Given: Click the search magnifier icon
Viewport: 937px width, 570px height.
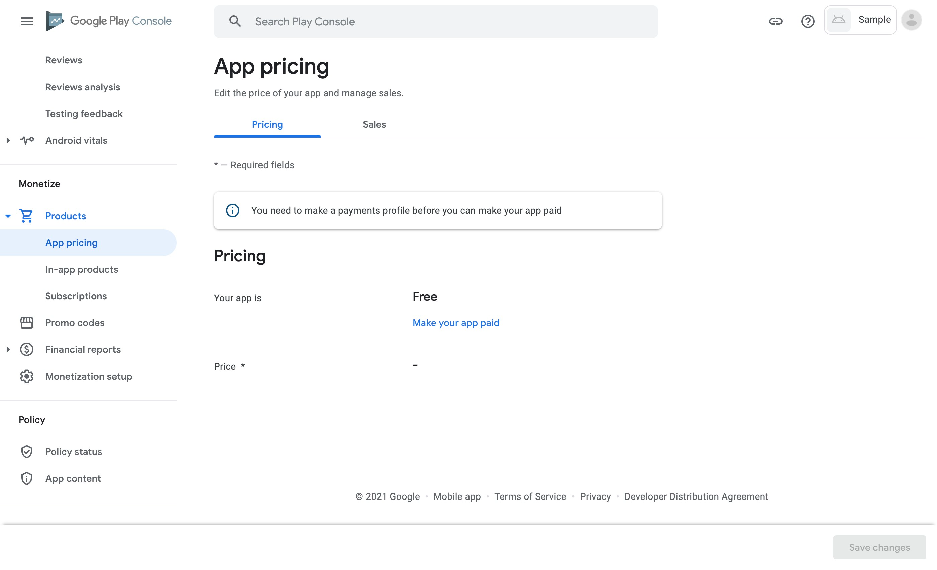Looking at the screenshot, I should (236, 21).
